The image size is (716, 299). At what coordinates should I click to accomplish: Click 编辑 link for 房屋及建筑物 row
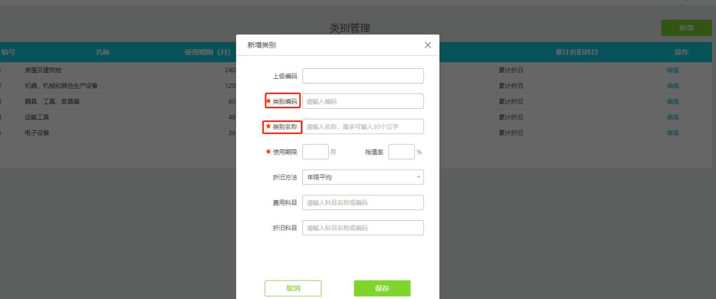[672, 70]
